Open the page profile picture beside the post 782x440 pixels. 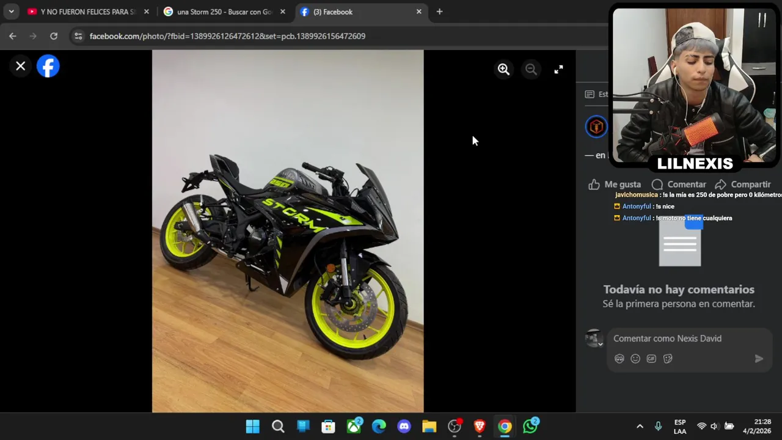pos(596,127)
